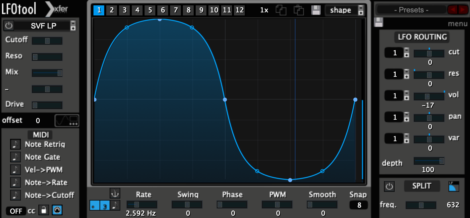
Task: Click the copy graph icon
Action: (x=281, y=10)
